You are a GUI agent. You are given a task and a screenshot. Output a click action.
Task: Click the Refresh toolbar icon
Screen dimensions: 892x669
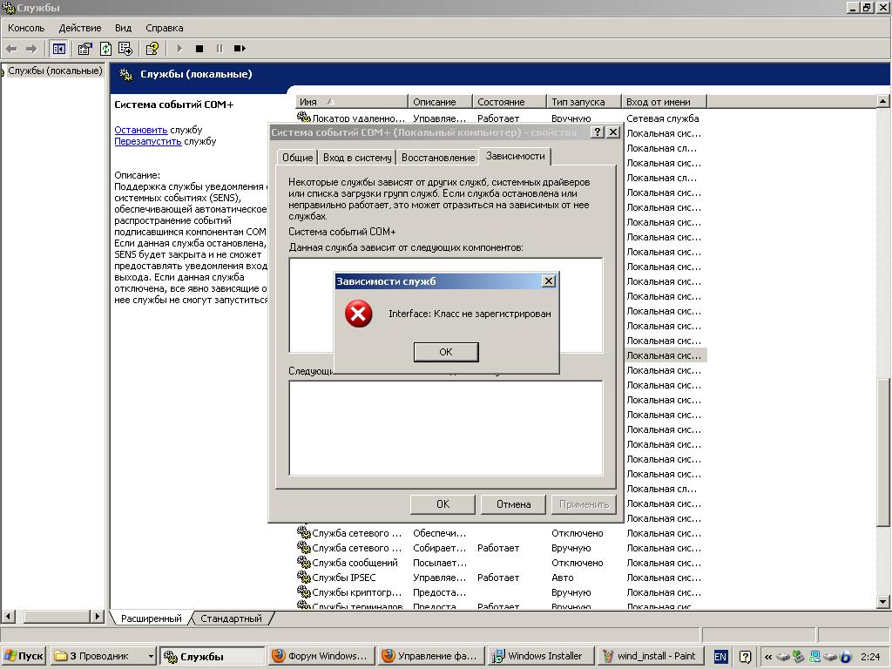pyautogui.click(x=105, y=49)
